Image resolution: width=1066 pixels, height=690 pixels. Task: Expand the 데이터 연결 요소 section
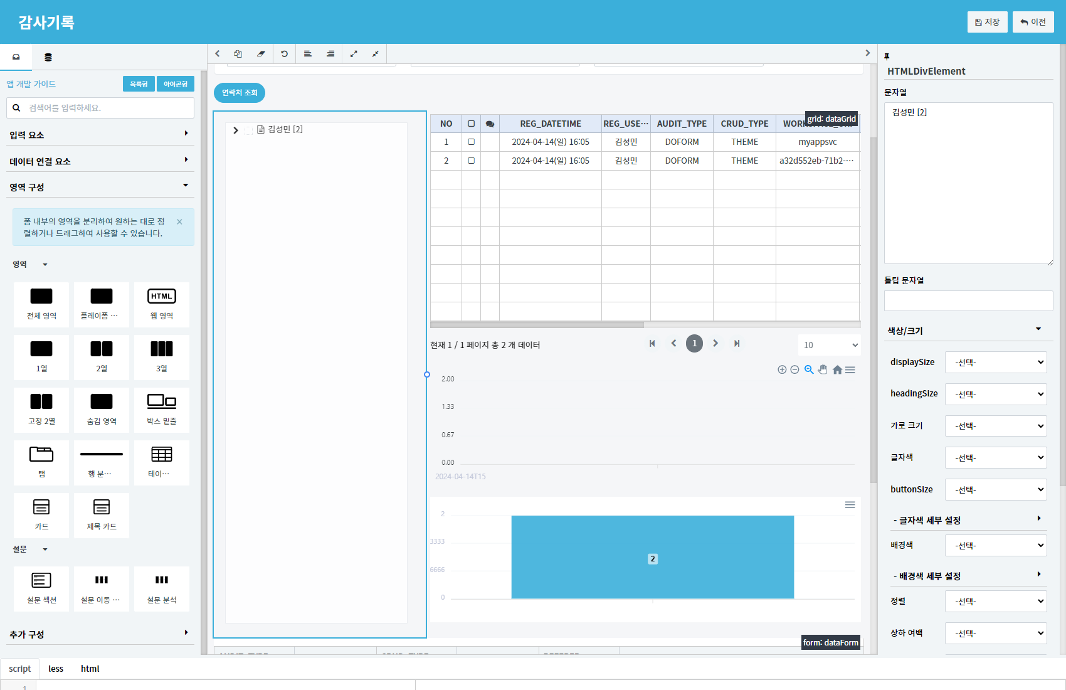[x=100, y=161]
